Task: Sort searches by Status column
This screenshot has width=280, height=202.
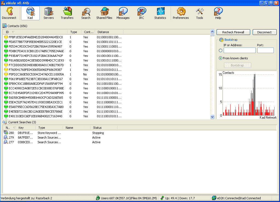Action: pos(104,128)
